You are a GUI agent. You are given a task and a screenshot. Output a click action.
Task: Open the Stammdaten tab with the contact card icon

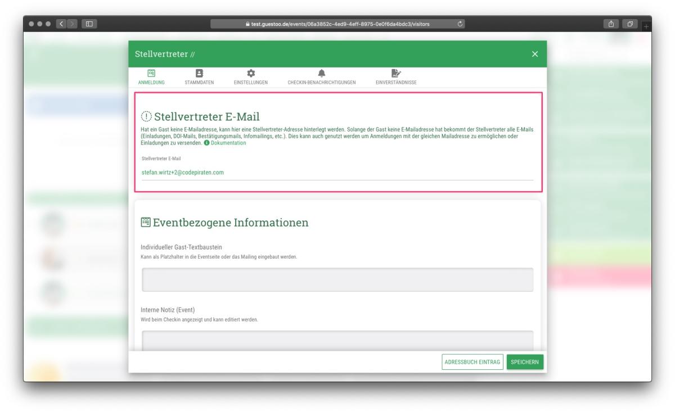click(199, 77)
